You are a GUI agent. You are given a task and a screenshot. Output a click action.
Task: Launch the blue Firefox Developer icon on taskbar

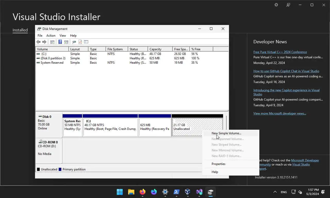154,192
